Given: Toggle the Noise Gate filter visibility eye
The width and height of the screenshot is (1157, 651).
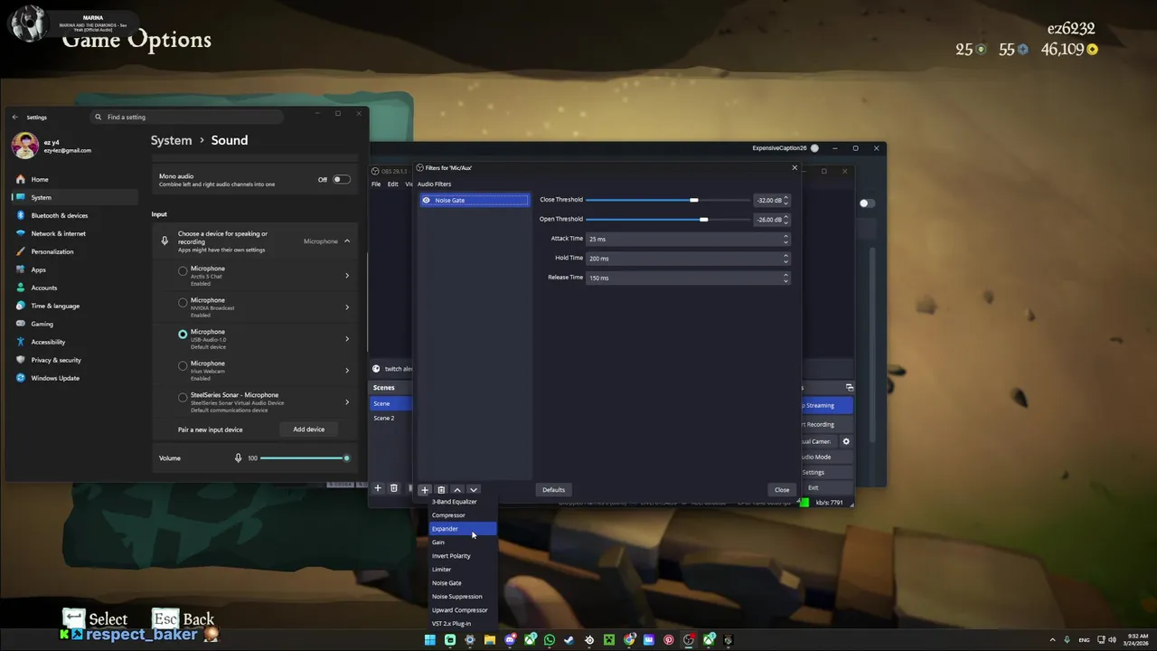Looking at the screenshot, I should coord(427,200).
